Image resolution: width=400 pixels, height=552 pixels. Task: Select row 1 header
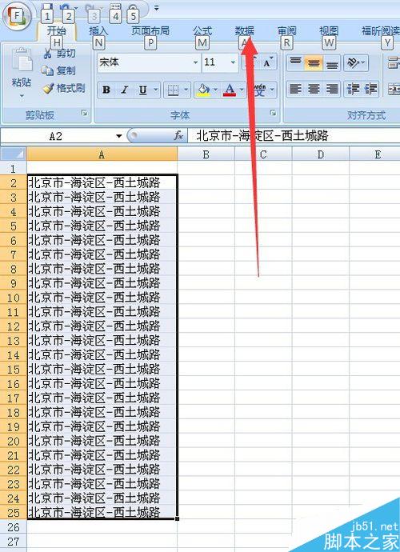14,168
